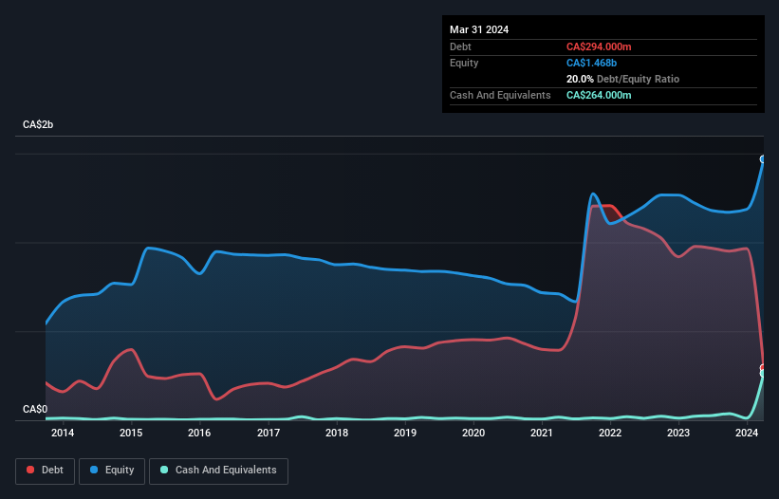Viewport: 779px width, 499px height.
Task: Click the CA$294.000m debt value
Action: coord(599,46)
